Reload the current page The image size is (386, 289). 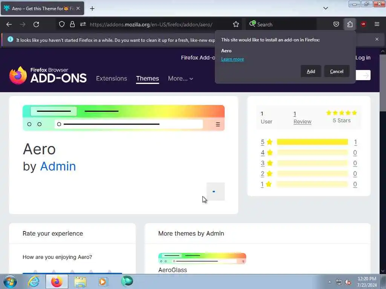pyautogui.click(x=36, y=24)
